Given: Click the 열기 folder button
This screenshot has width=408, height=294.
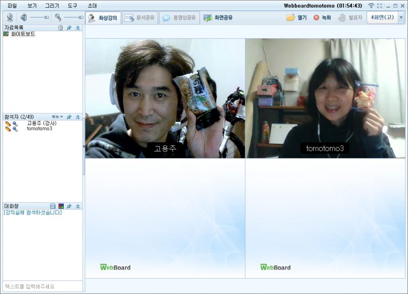Looking at the screenshot, I should tap(296, 17).
